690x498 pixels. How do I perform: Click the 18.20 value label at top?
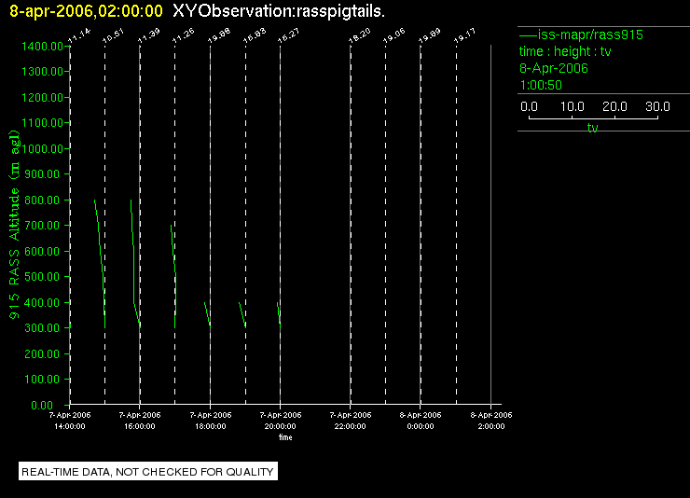point(360,35)
